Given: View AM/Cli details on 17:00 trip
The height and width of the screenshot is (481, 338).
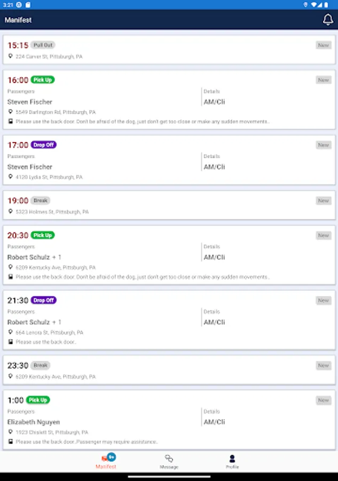Looking at the screenshot, I should pyautogui.click(x=214, y=167).
